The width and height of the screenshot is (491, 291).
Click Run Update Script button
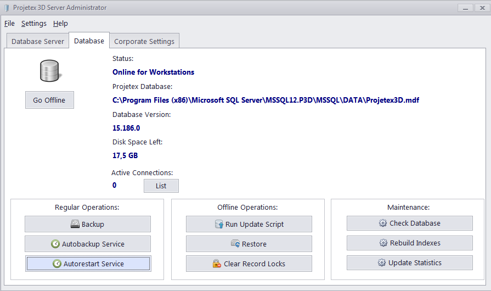(x=249, y=224)
